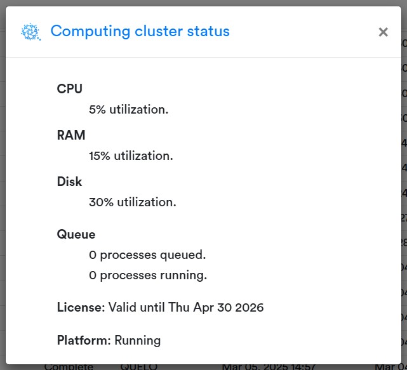Close the Computing cluster status dialog

383,32
